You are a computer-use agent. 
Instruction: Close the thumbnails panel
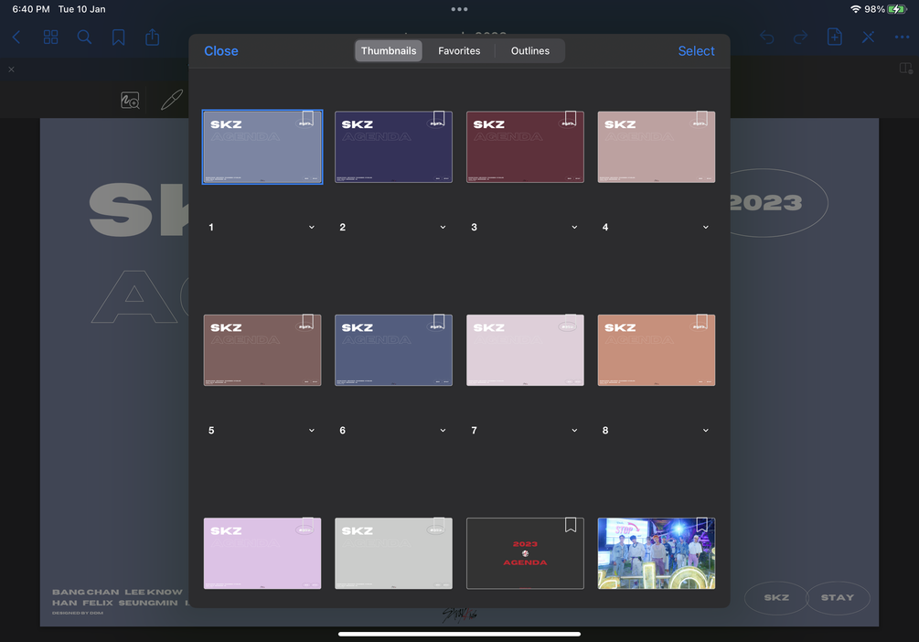pyautogui.click(x=221, y=51)
